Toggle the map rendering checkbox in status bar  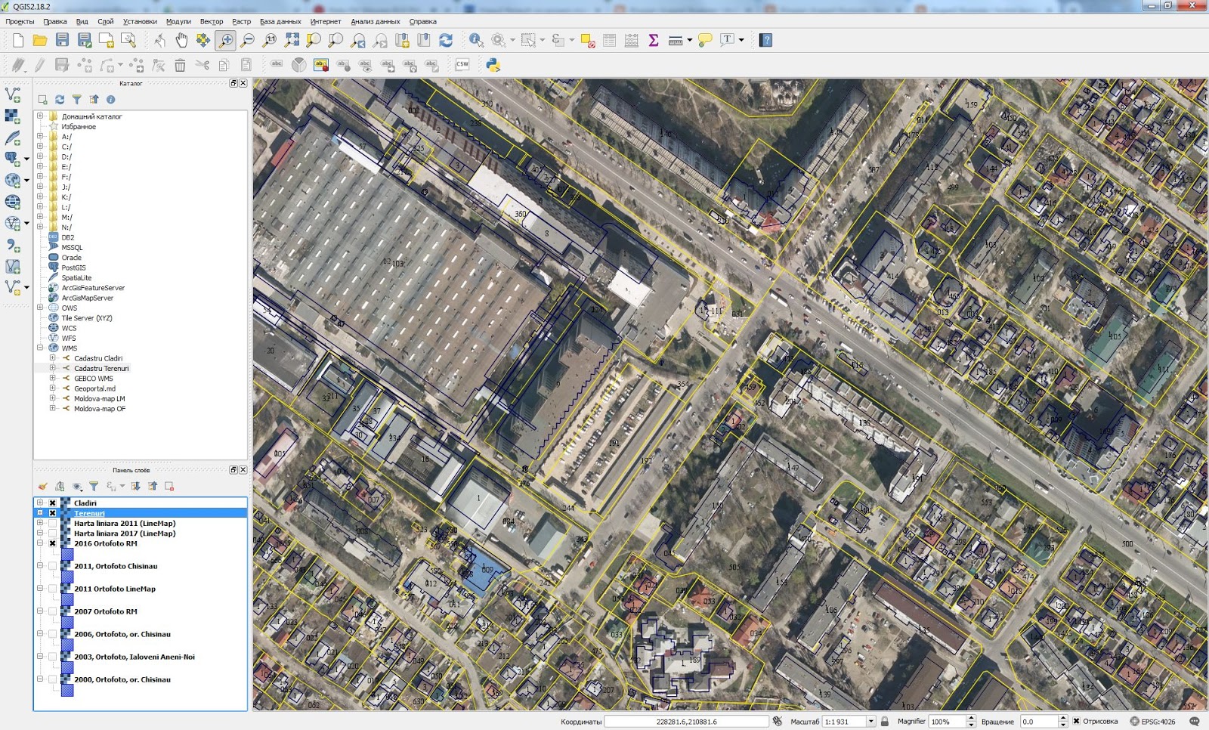1076,721
